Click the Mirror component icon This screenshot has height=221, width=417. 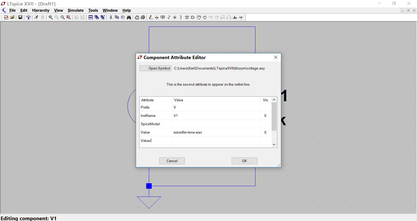(229, 17)
